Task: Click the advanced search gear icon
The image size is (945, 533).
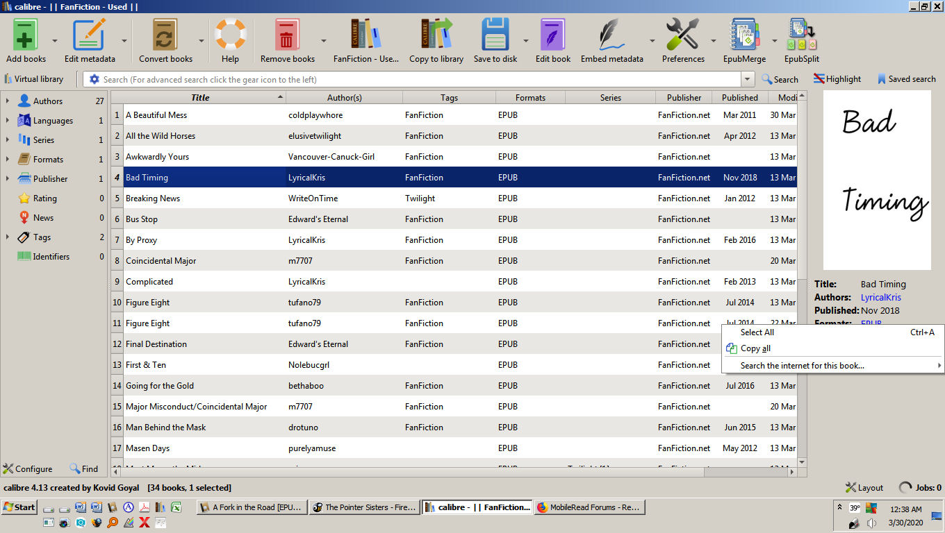Action: [x=94, y=79]
